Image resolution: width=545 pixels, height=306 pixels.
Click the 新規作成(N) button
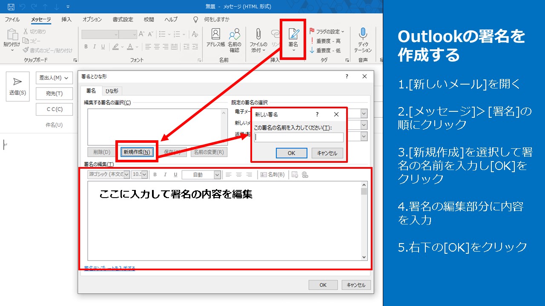[137, 152]
